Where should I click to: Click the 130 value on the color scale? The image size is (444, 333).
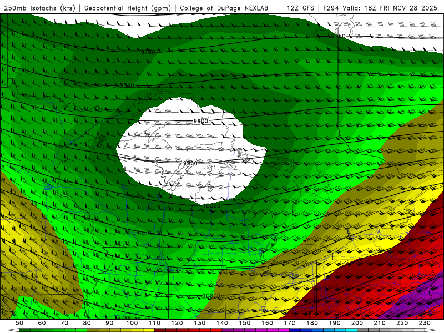(x=199, y=323)
